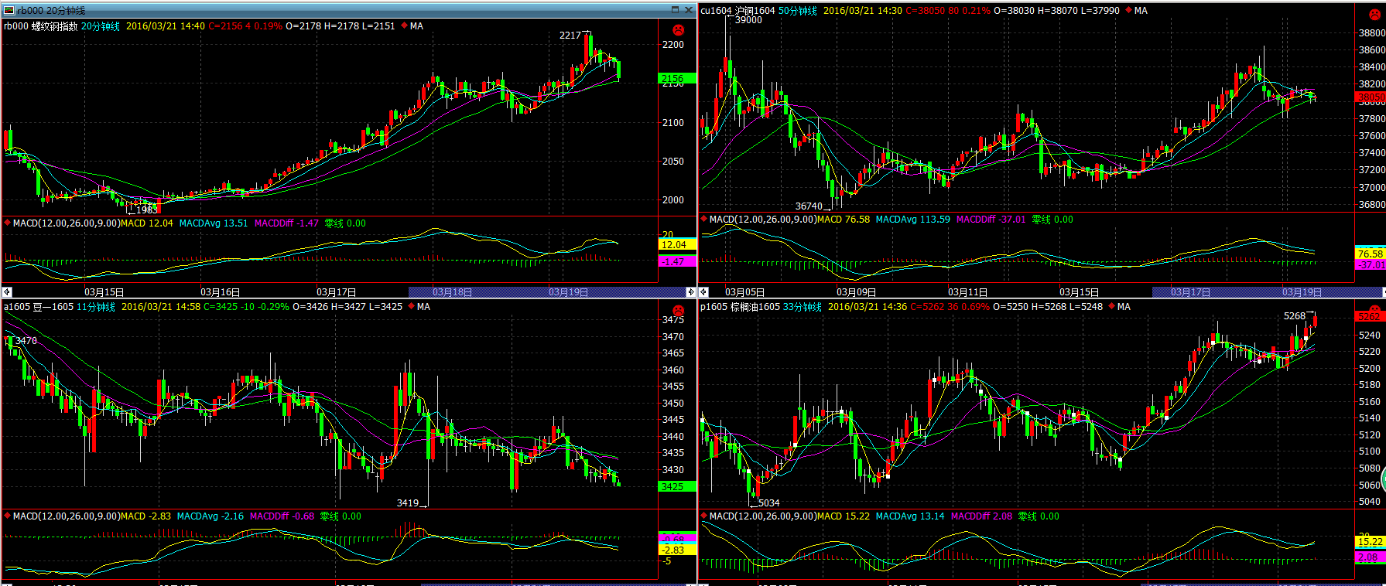The image size is (1386, 586).
Task: Click the rb000 window title bar icon
Action: pyautogui.click(x=9, y=10)
